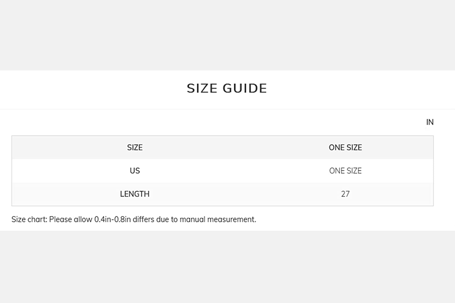Click the divider line under the title
Image resolution: width=455 pixels, height=303 pixels.
pyautogui.click(x=227, y=109)
